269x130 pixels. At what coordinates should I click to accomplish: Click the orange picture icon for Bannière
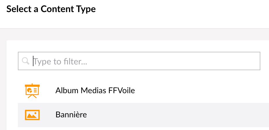(32, 115)
